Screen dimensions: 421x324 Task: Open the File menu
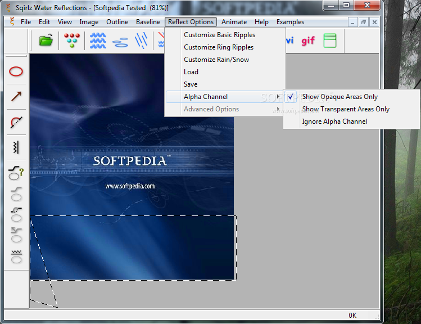(x=26, y=22)
